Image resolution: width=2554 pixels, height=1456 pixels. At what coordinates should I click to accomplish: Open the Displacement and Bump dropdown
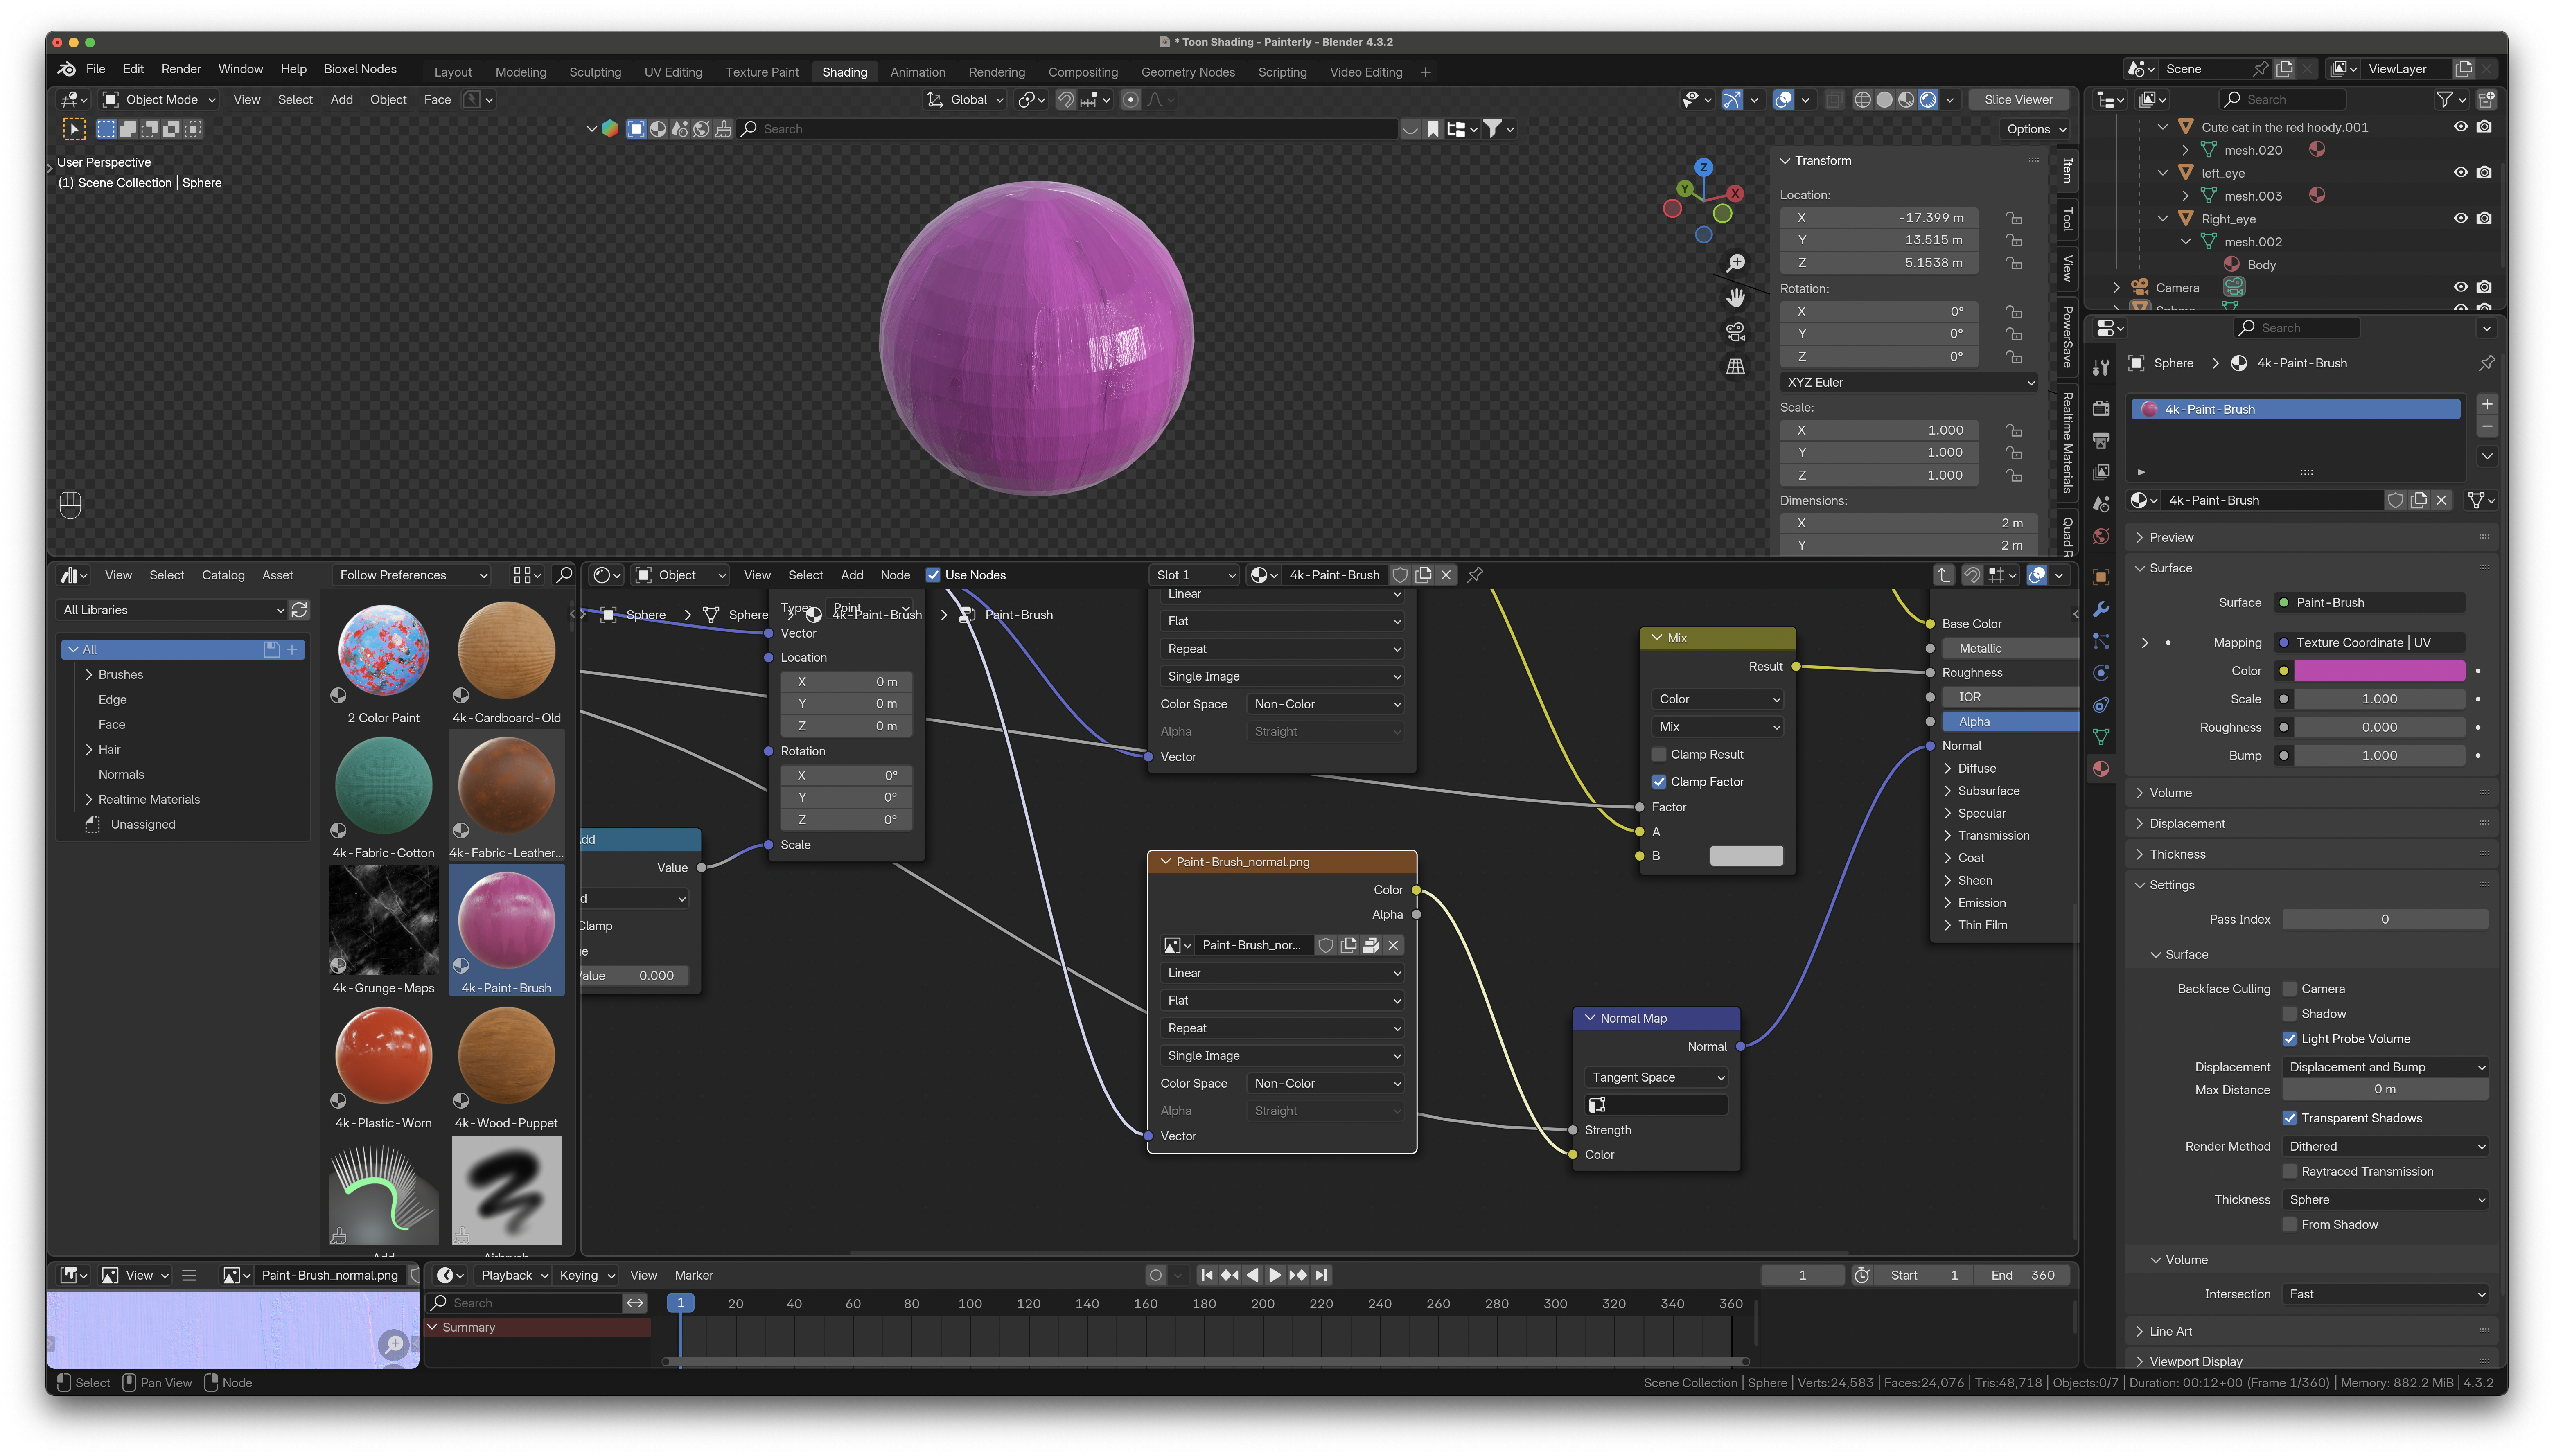click(2385, 1067)
